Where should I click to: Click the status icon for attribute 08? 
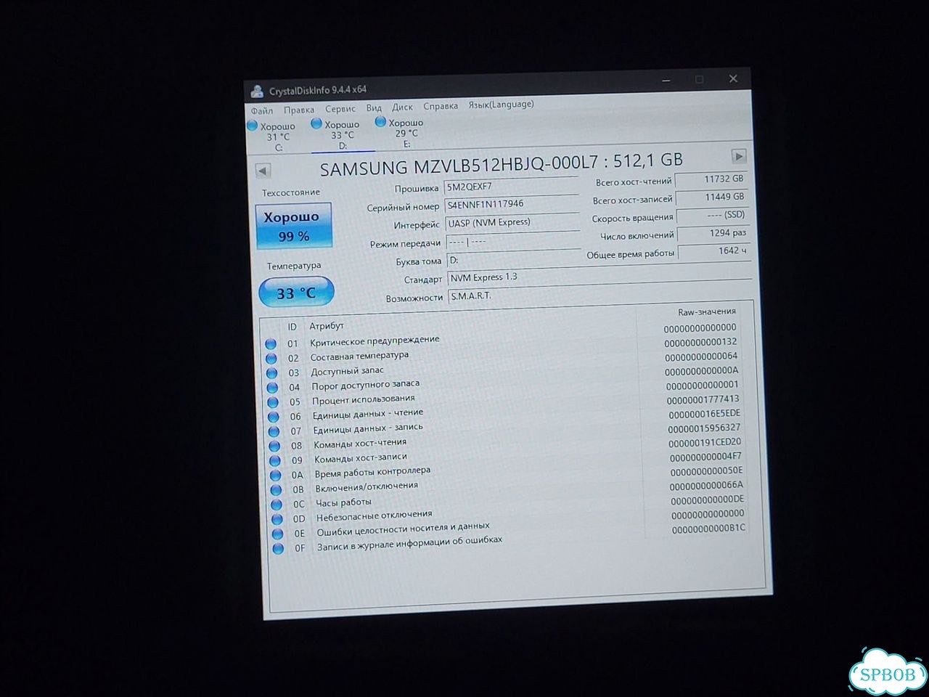click(274, 447)
